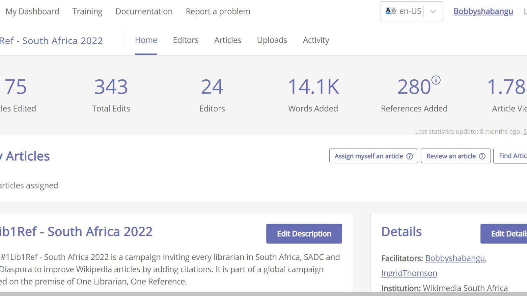Open facilitator IngridThomson link
Screen dimensions: 527x296
[x=409, y=273]
